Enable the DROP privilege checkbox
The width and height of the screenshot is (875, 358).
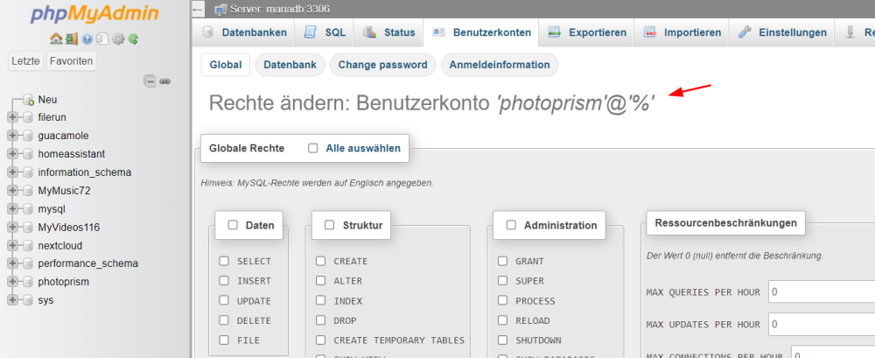pos(321,320)
